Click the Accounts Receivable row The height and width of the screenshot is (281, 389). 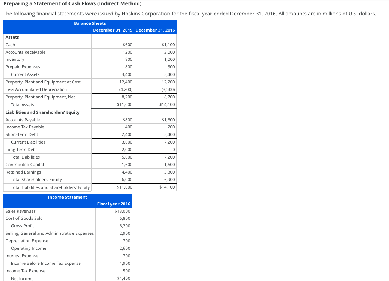pyautogui.click(x=26, y=52)
